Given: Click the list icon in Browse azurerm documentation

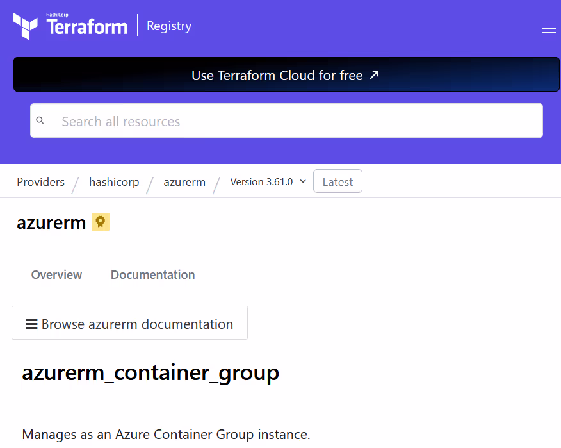Looking at the screenshot, I should coord(31,324).
